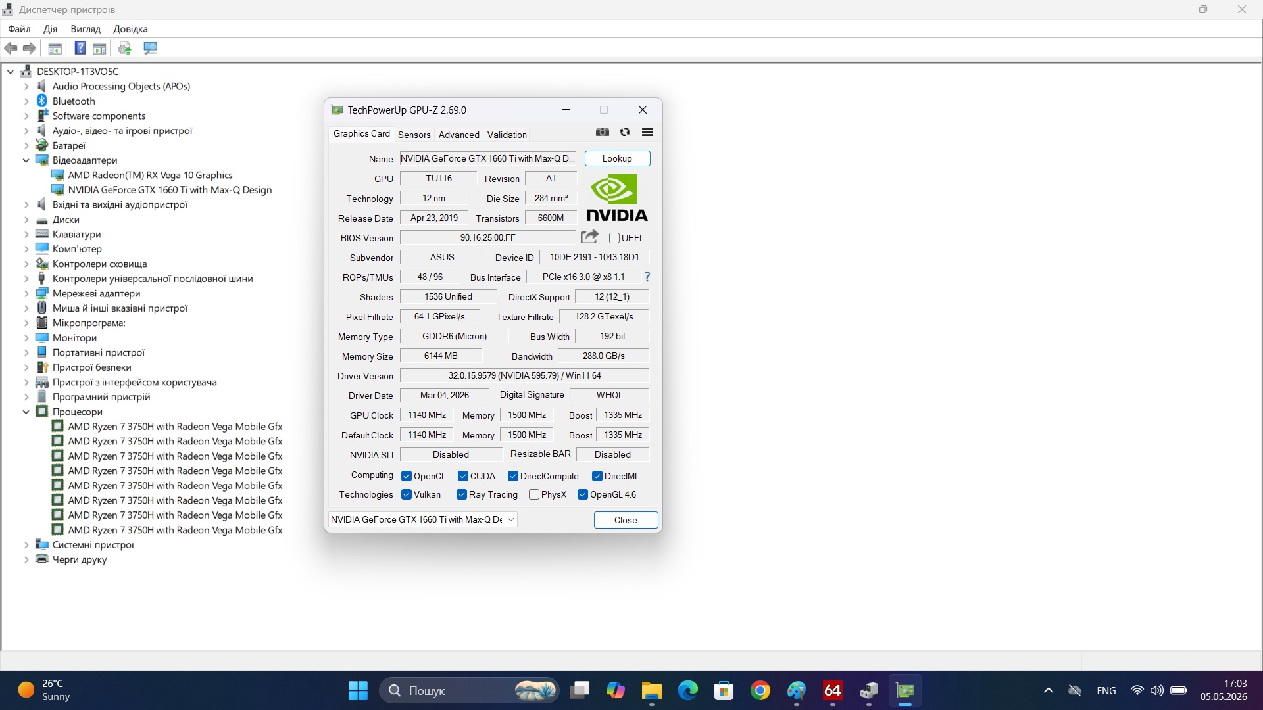Image resolution: width=1263 pixels, height=710 pixels.
Task: Click the scan for hardware changes monitor icon
Action: pyautogui.click(x=150, y=48)
